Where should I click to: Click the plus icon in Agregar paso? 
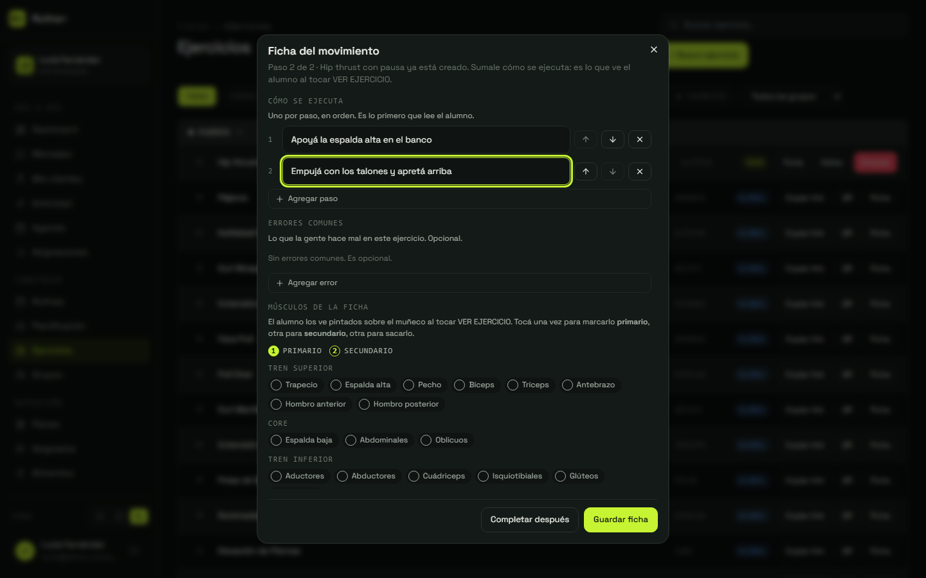tap(280, 199)
